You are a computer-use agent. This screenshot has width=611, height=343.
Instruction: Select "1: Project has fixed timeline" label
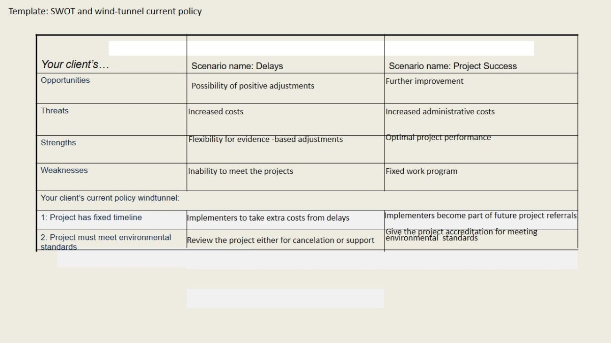tap(91, 217)
